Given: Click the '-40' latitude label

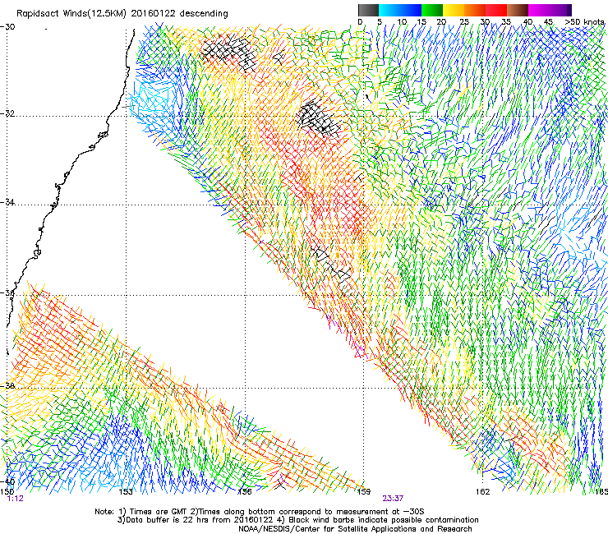Looking at the screenshot, I should click(7, 481).
